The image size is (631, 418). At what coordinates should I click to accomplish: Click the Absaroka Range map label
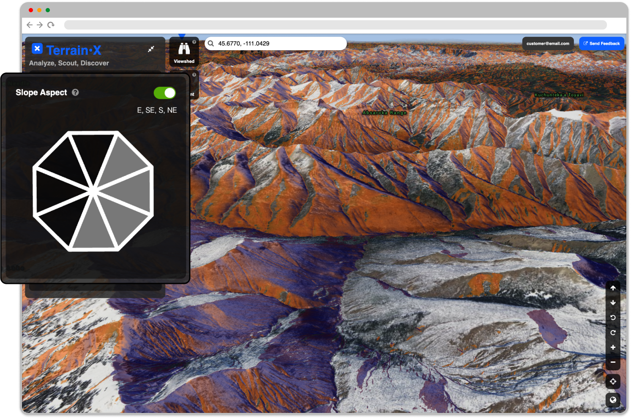point(384,113)
